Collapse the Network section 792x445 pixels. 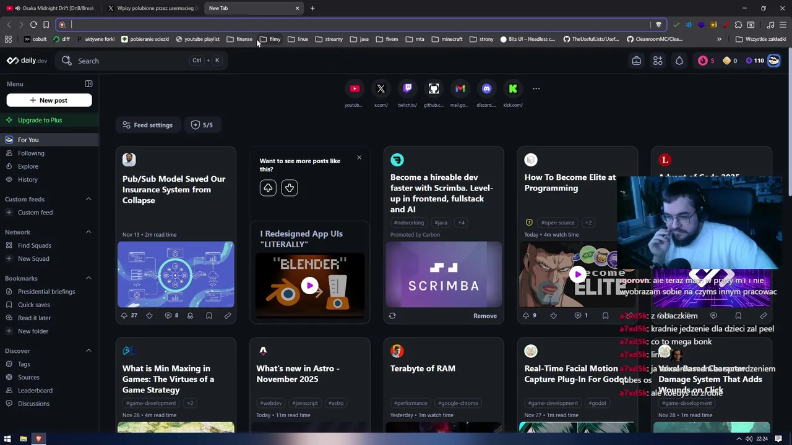[x=88, y=232]
